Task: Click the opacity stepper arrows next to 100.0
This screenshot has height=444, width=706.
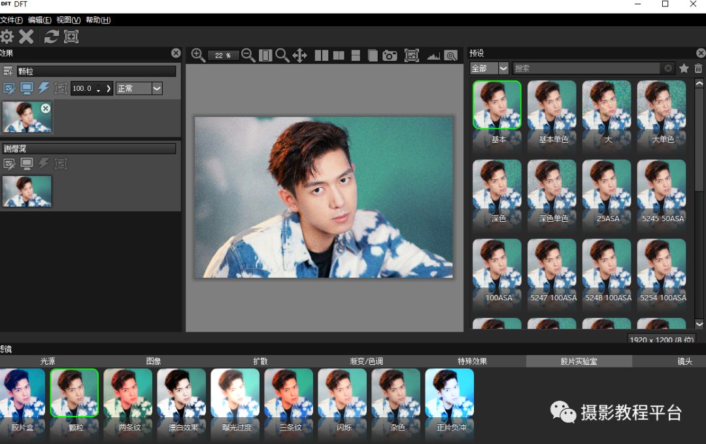Action: (x=99, y=89)
